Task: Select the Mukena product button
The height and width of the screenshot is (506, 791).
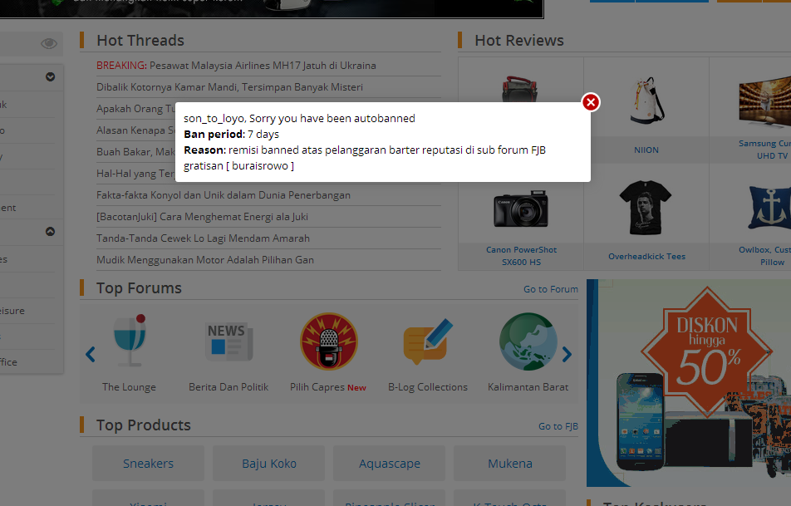Action: [510, 463]
